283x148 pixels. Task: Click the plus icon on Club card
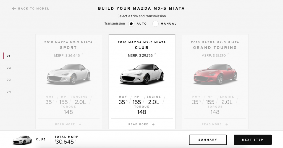click(x=153, y=124)
